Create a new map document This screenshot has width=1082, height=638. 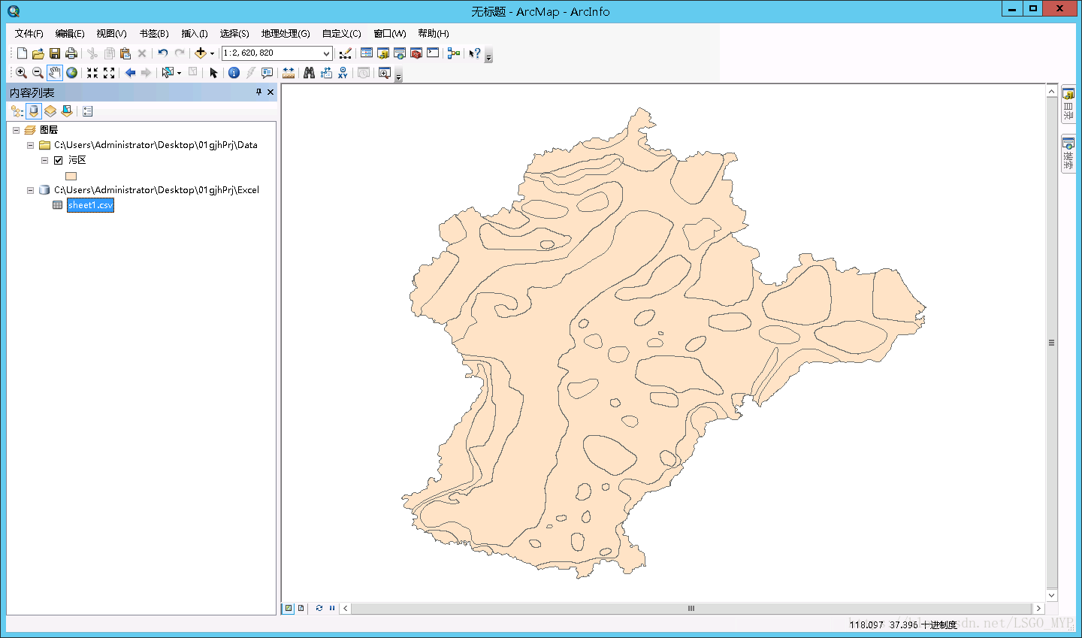[x=22, y=53]
